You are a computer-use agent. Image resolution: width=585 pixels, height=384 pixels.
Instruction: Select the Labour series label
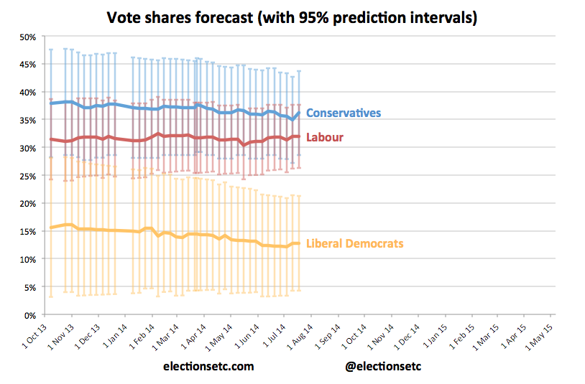point(325,137)
